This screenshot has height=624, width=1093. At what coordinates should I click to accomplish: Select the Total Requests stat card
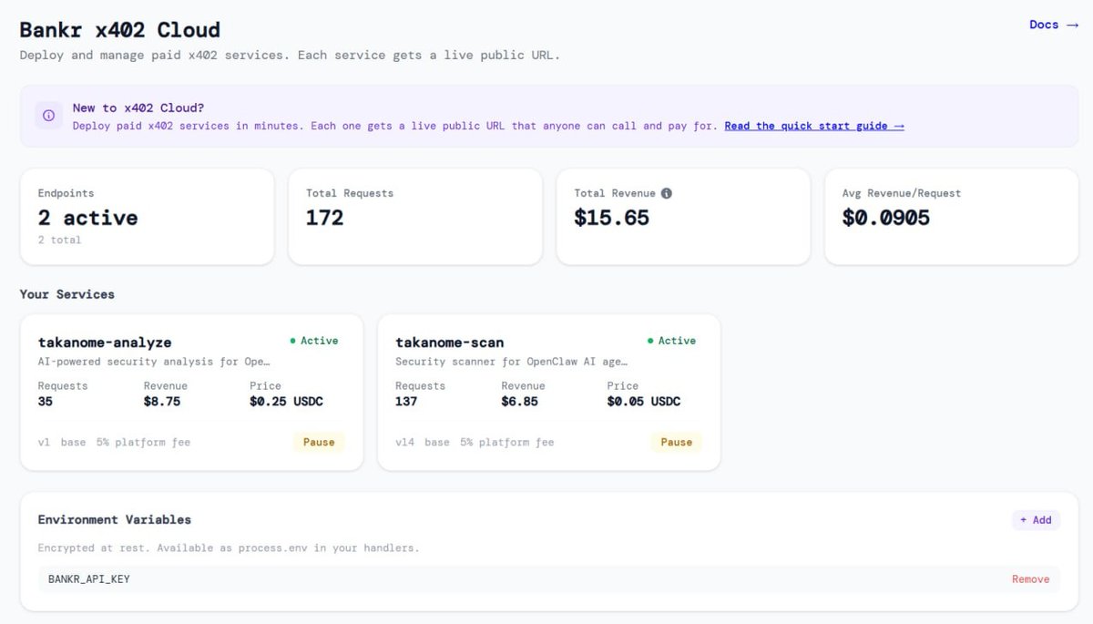click(415, 217)
